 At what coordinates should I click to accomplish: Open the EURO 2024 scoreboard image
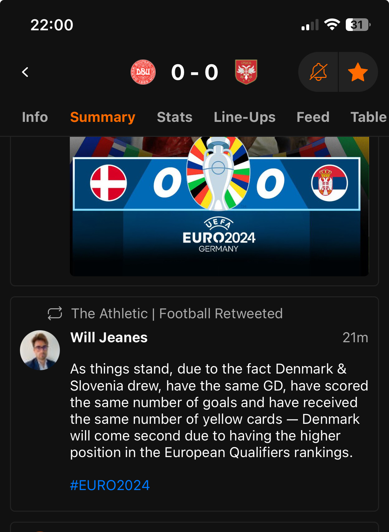219,206
